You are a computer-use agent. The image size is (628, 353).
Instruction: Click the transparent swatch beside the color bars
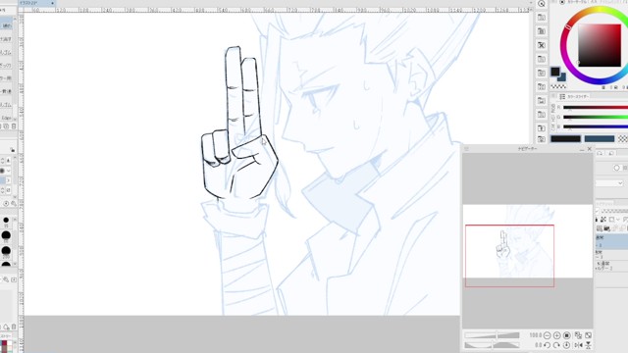tap(623, 139)
